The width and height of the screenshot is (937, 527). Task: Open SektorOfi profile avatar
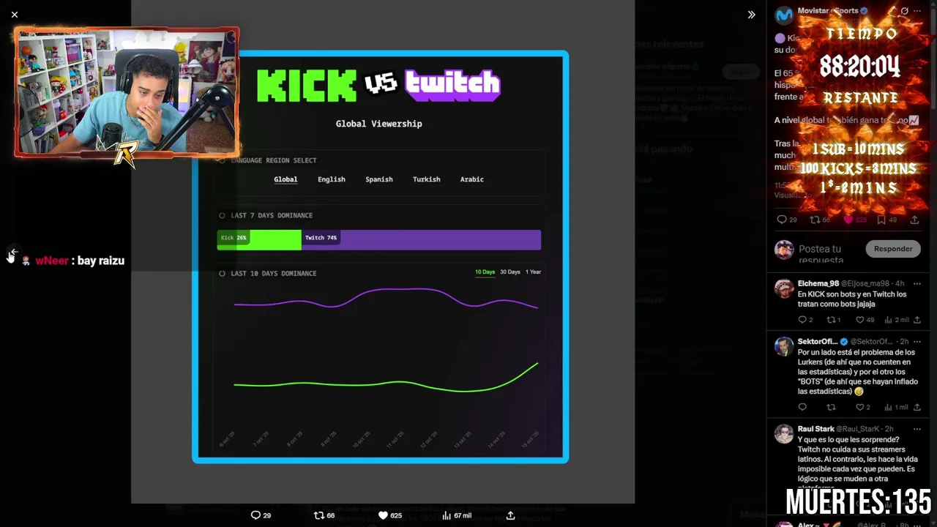(x=783, y=346)
